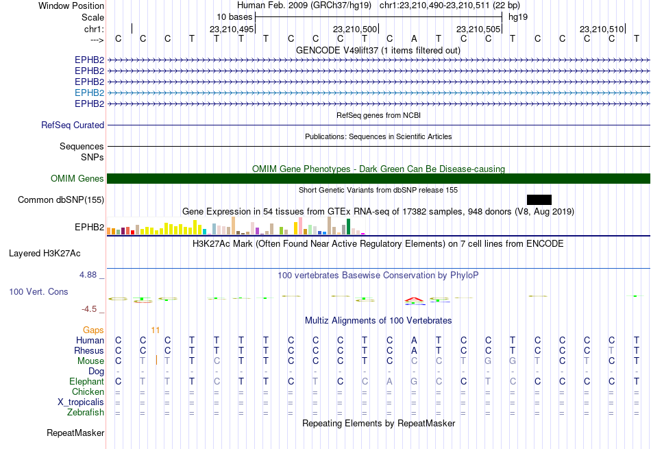Click the hg19 text beside scale bar

coord(518,17)
